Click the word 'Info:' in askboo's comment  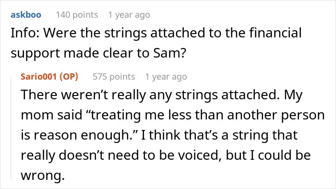point(25,33)
